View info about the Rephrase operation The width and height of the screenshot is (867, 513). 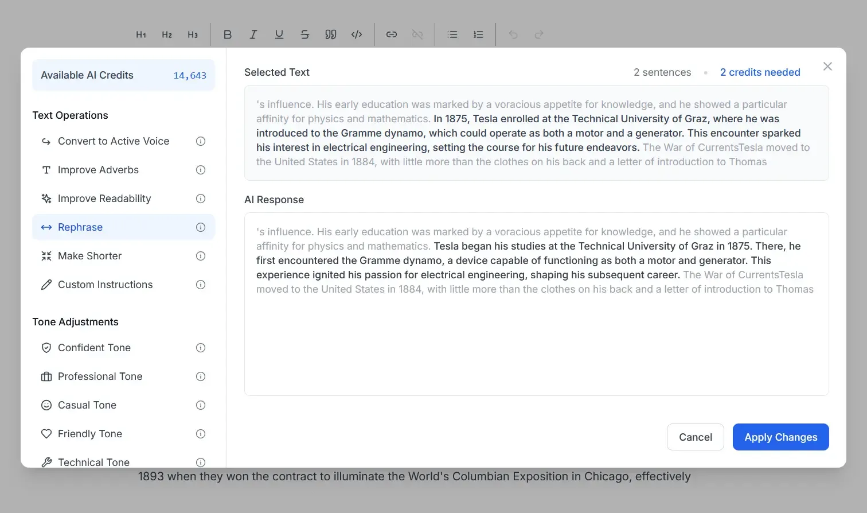tap(201, 227)
